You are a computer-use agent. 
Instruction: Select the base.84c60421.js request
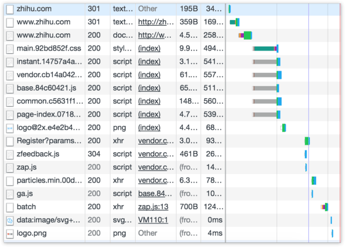click(47, 88)
